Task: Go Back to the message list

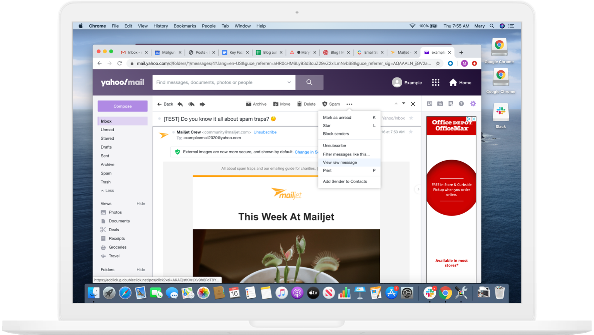Action: point(165,104)
